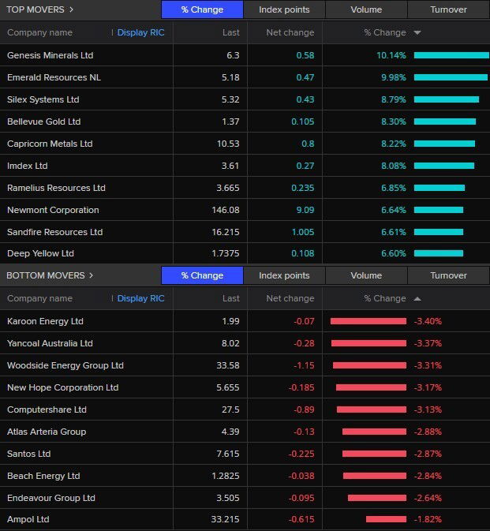Expand the BOTTOM MOVERS chevron
Image resolution: width=490 pixels, height=531 pixels.
91,275
